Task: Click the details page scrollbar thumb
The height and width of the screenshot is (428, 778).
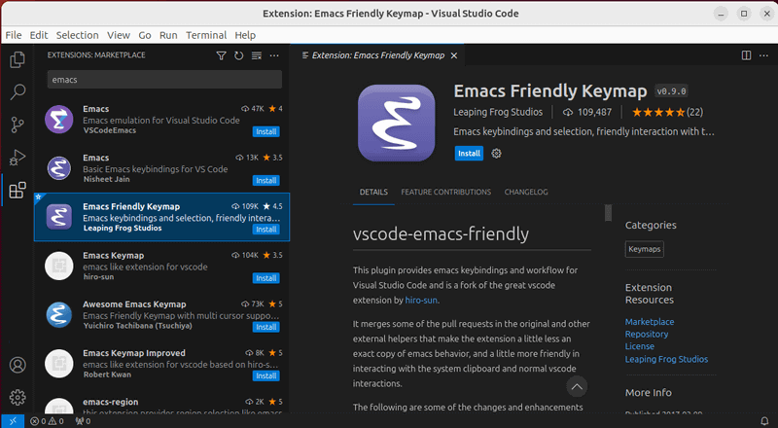Action: pos(608,212)
